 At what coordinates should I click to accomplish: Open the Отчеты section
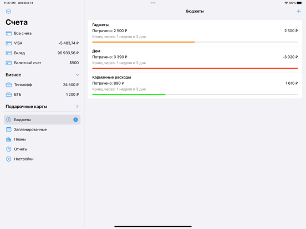coord(42,149)
